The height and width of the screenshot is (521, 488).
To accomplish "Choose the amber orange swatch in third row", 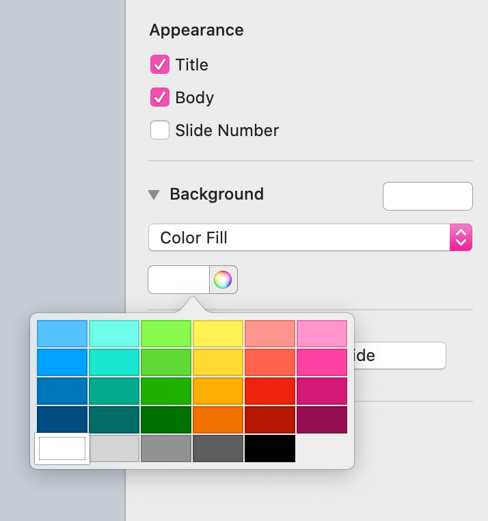I will 218,391.
